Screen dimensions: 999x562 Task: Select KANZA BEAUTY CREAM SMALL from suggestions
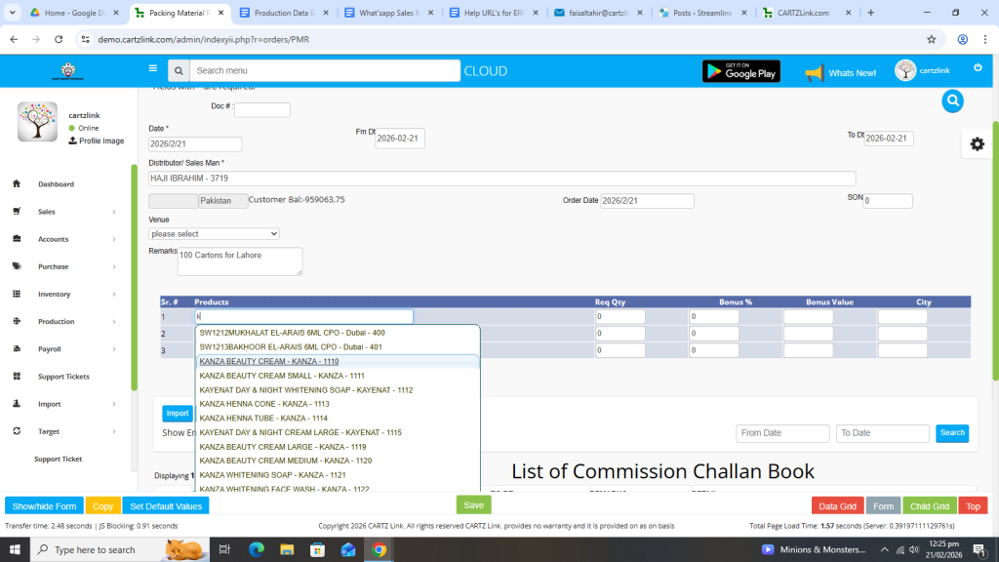281,376
